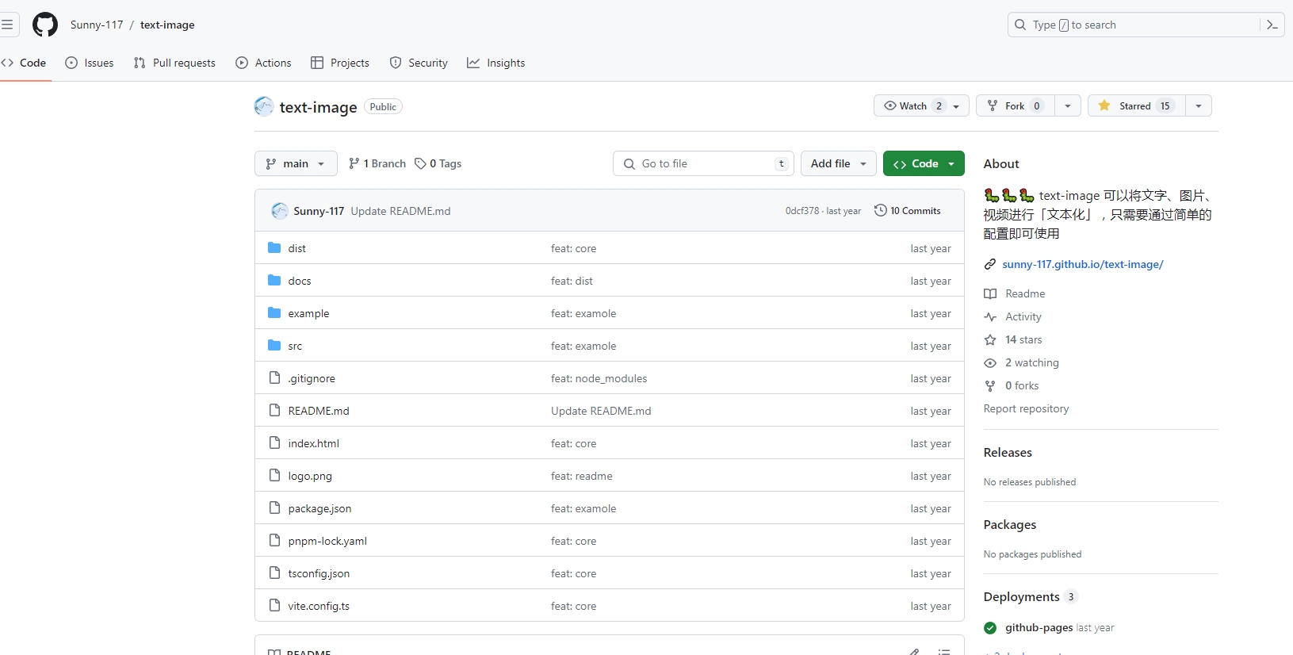Screen dimensions: 1293x655
Task: Switch to the Code tab
Action: click(x=24, y=63)
